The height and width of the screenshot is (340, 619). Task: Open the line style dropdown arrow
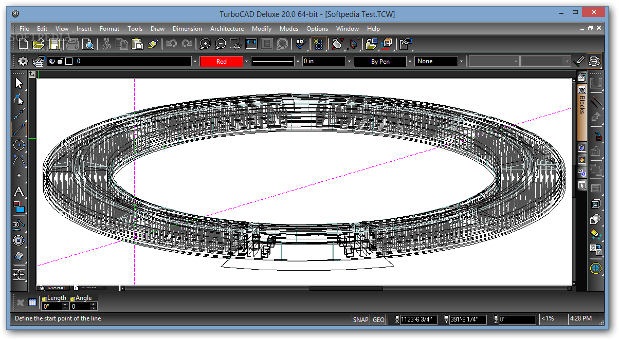click(x=298, y=61)
